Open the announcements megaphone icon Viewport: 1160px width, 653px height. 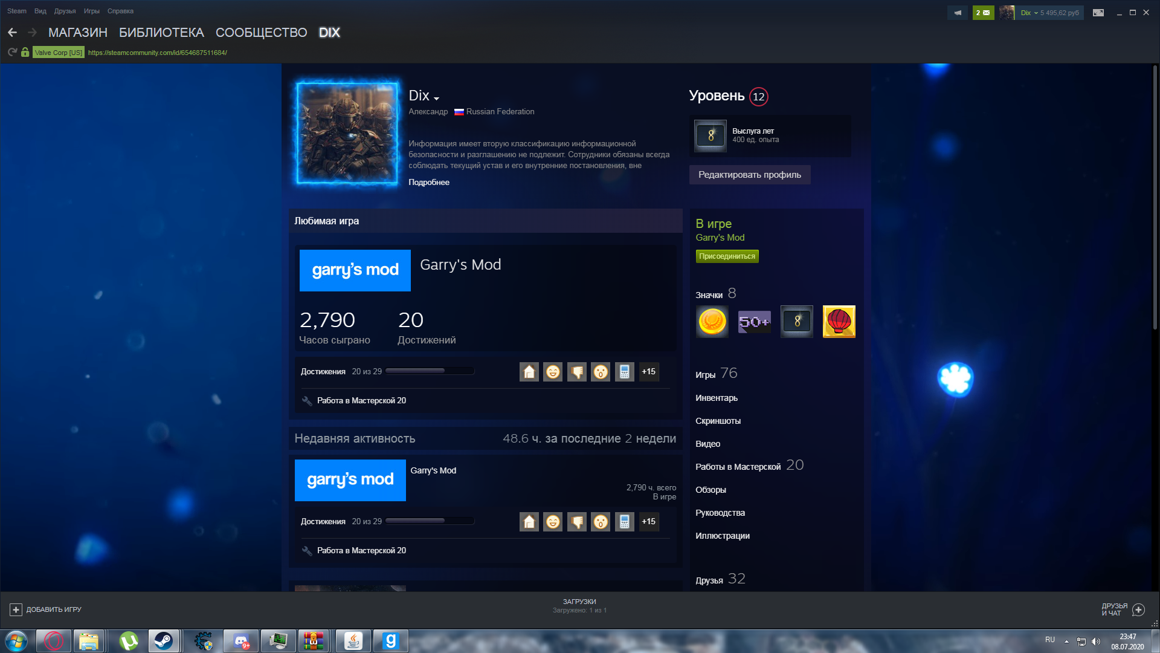pyautogui.click(x=958, y=13)
